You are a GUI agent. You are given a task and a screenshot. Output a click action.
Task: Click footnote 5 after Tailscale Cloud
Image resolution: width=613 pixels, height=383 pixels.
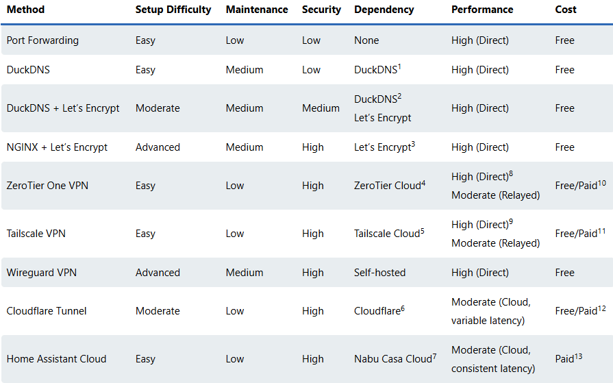423,230
